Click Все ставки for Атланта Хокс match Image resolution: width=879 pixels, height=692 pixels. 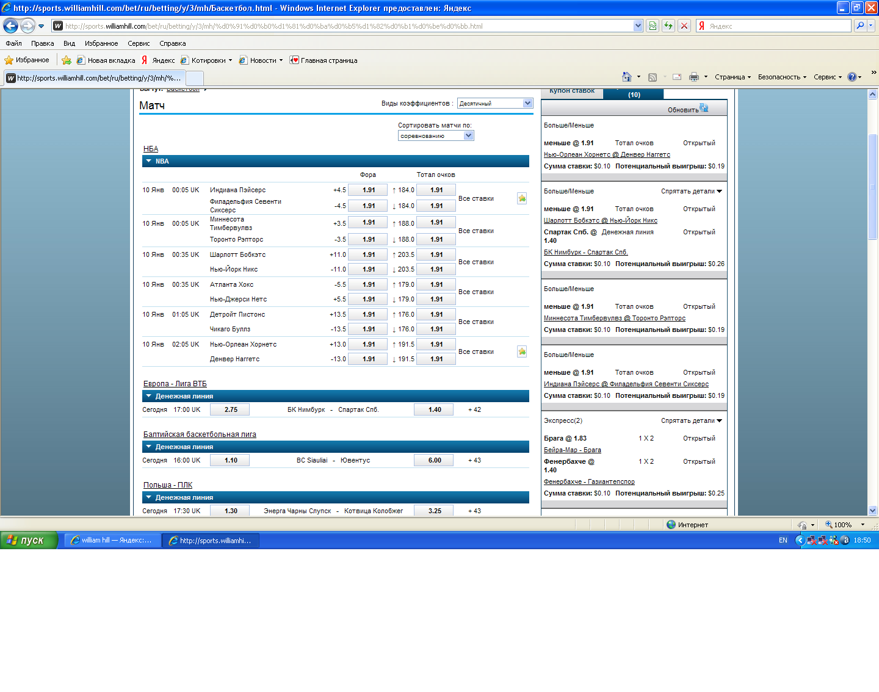point(476,292)
